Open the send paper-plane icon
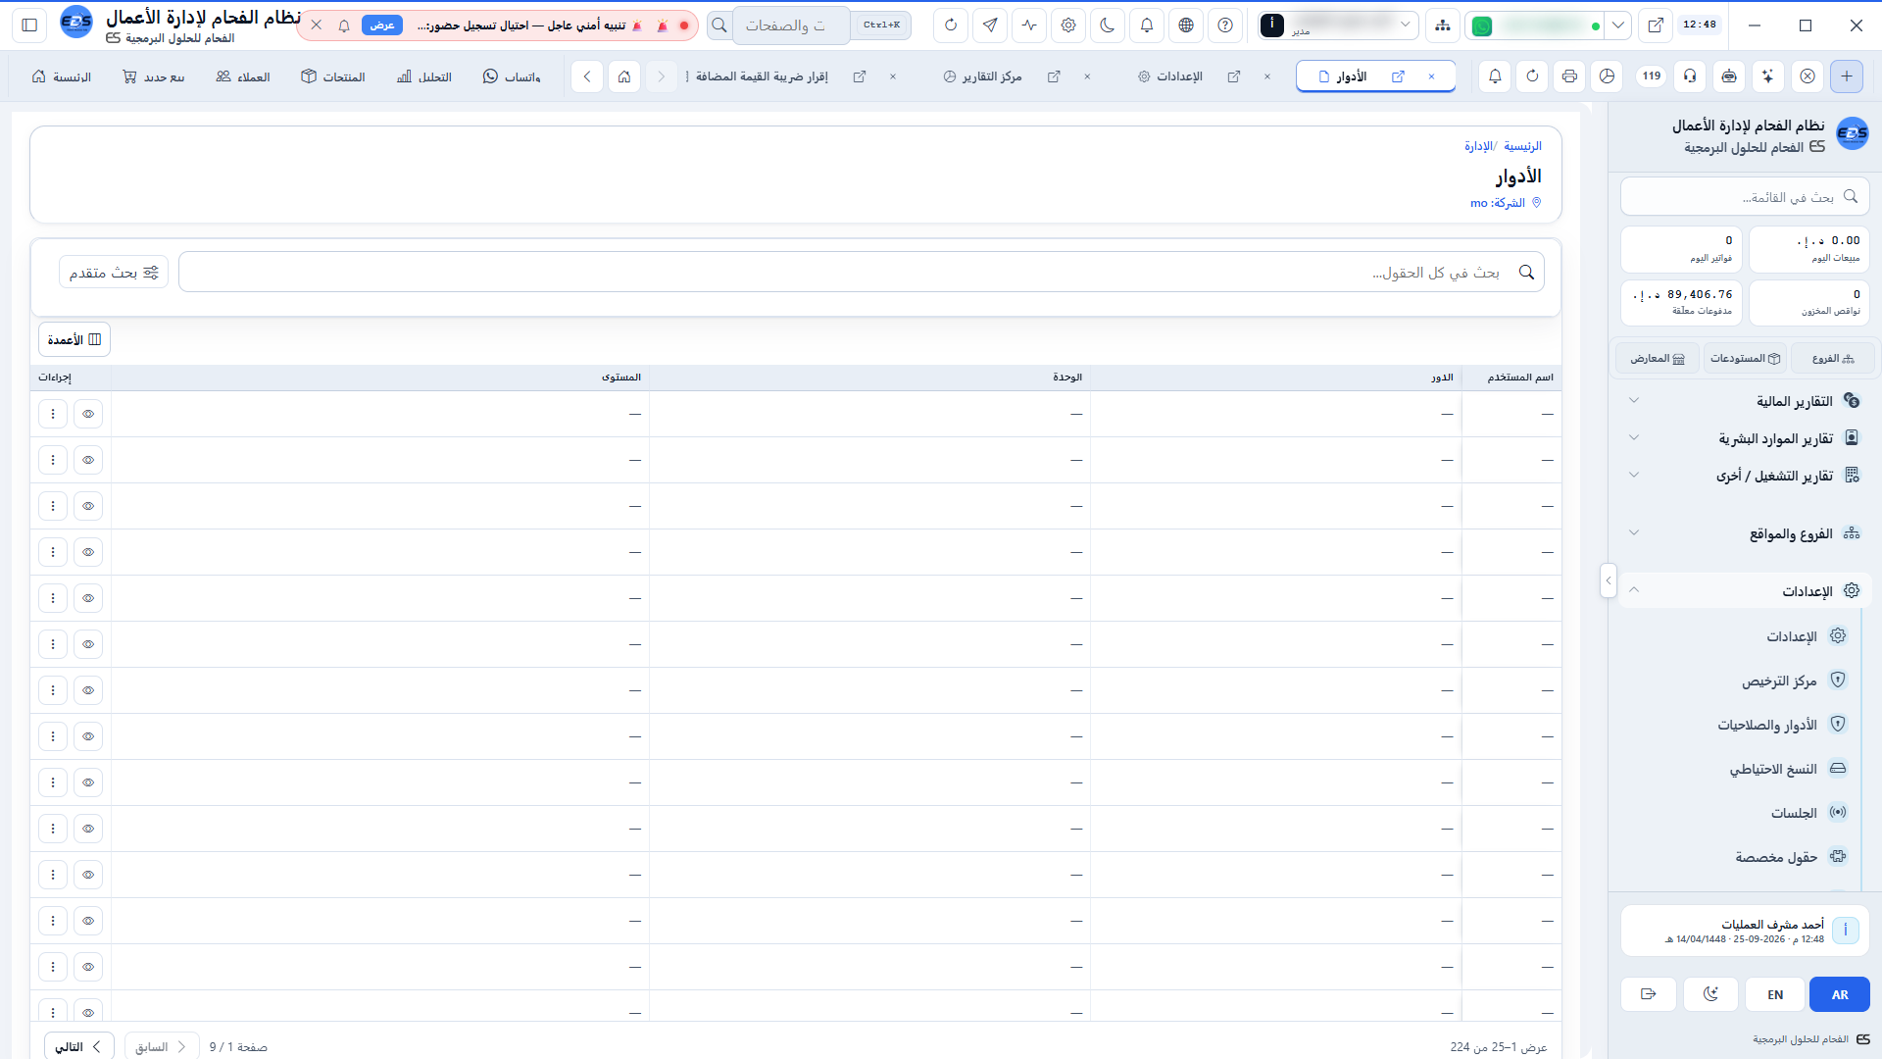 pyautogui.click(x=990, y=25)
